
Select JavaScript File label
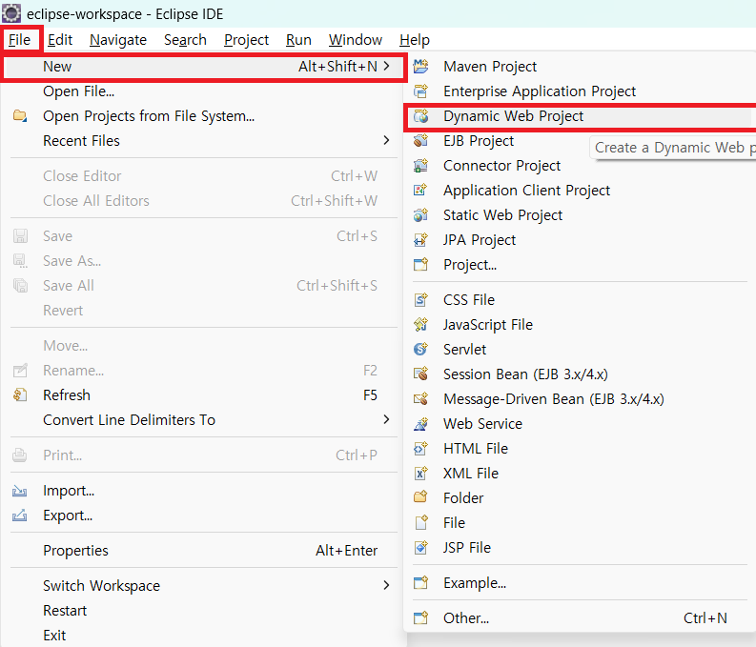pos(488,325)
